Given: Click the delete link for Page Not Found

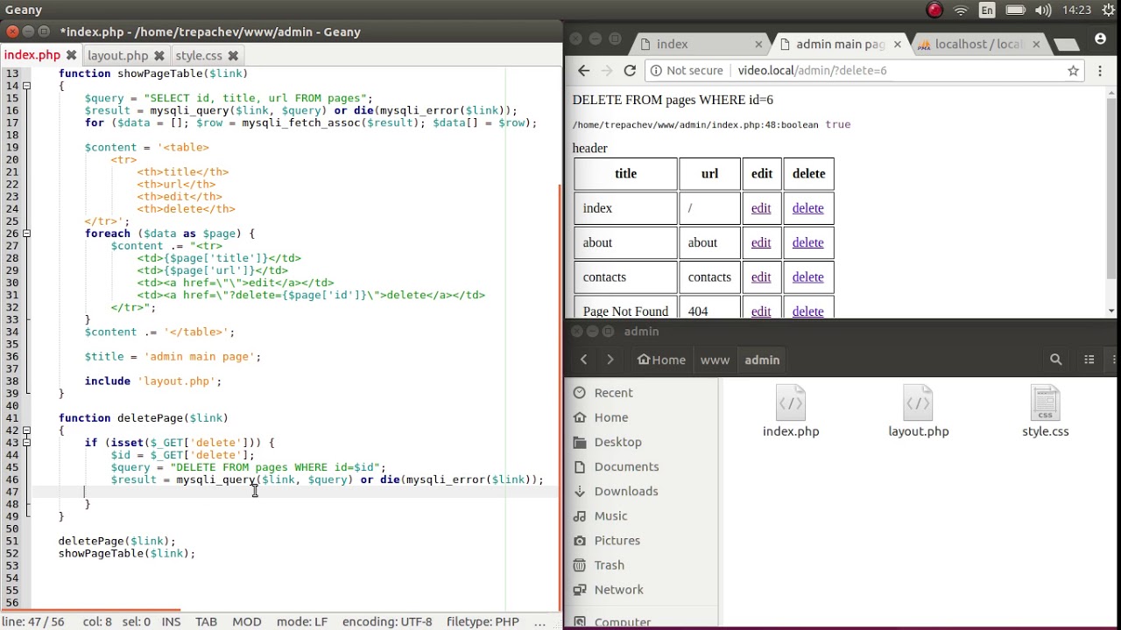Looking at the screenshot, I should [807, 311].
